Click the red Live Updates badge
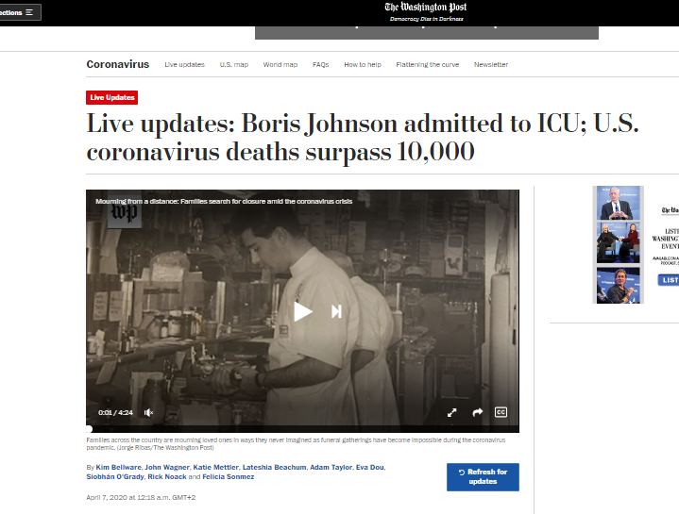The height and width of the screenshot is (514, 679). click(111, 97)
